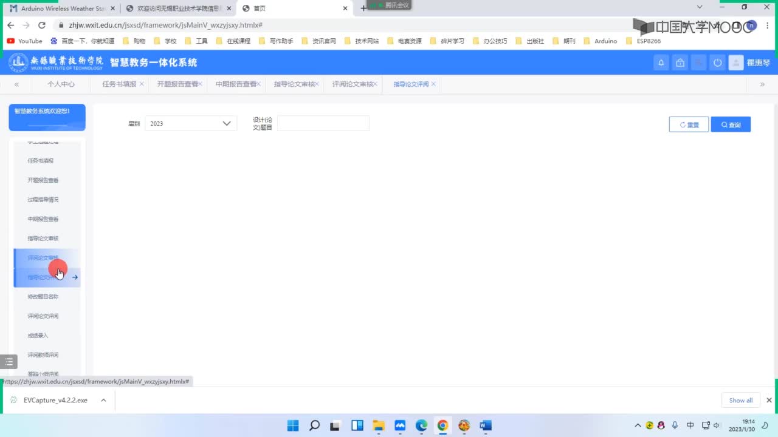Switch to the 中期报告查看 tab
This screenshot has height=437, width=778.
236,84
